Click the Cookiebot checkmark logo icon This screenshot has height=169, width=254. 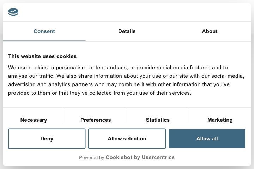tap(13, 12)
